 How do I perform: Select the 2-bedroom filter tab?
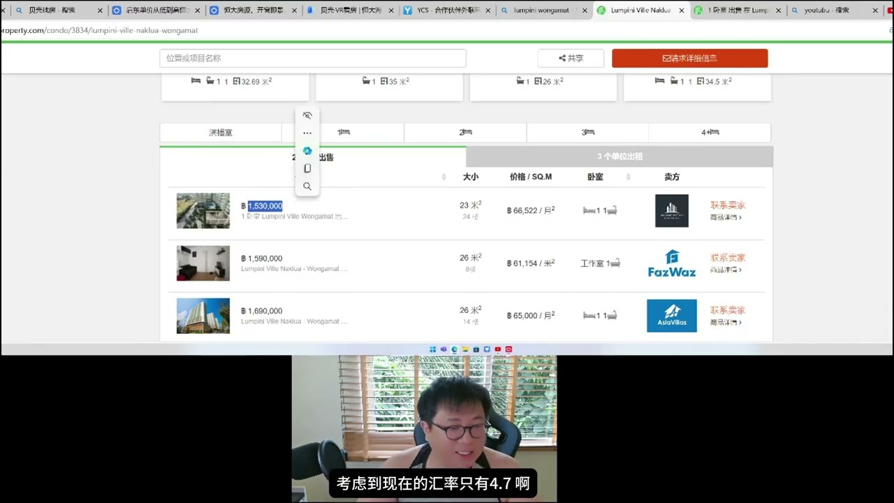tap(465, 132)
